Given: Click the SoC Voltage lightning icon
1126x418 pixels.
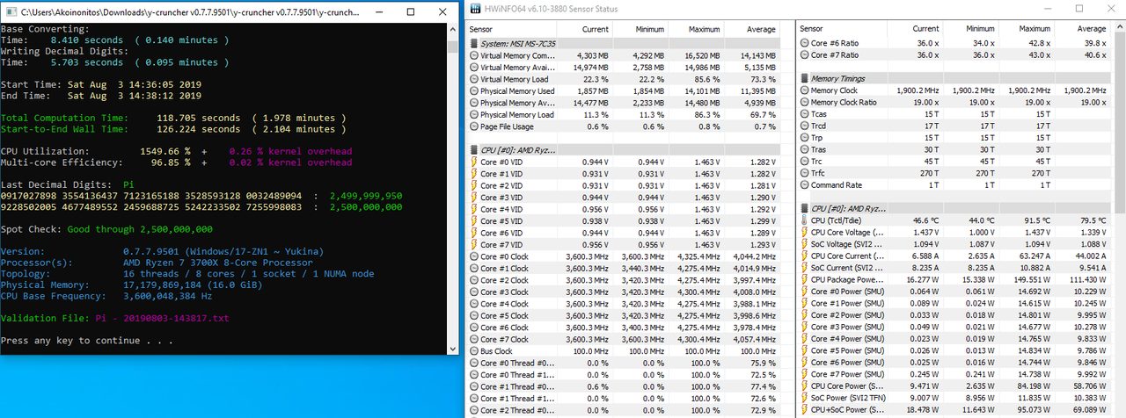Looking at the screenshot, I should (804, 244).
